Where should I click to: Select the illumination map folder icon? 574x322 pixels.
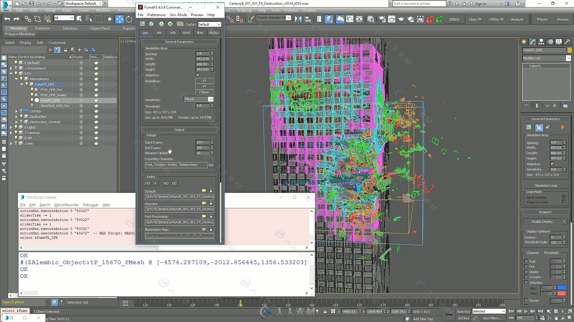coord(203,229)
